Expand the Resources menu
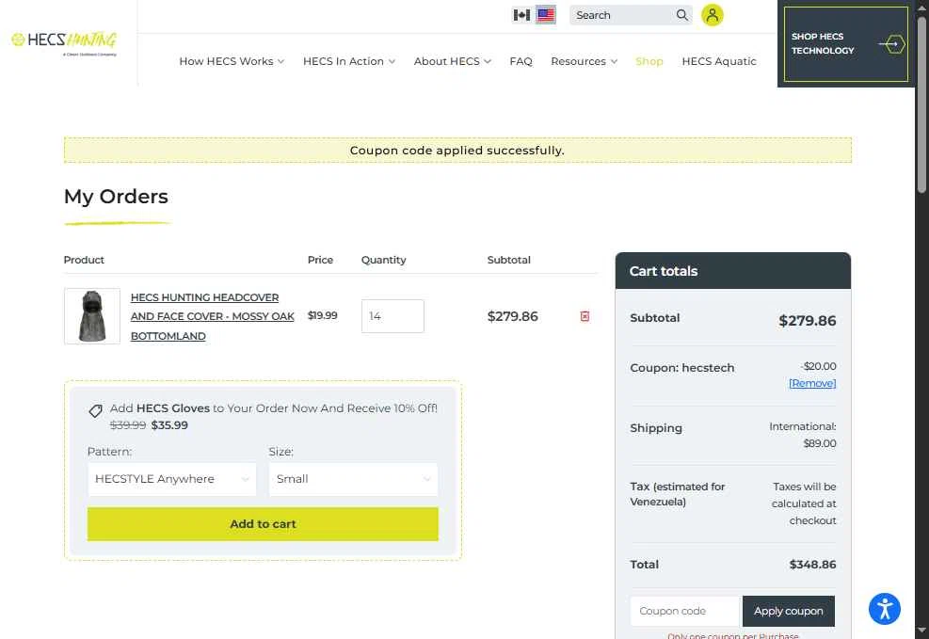Image resolution: width=929 pixels, height=639 pixels. click(x=584, y=61)
